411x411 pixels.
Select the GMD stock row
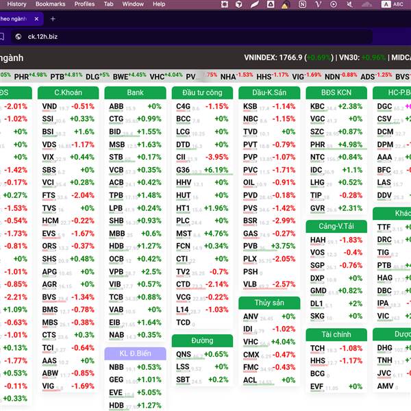click(x=336, y=291)
